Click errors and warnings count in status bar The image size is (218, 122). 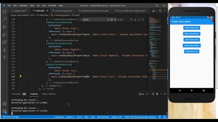coord(11,117)
